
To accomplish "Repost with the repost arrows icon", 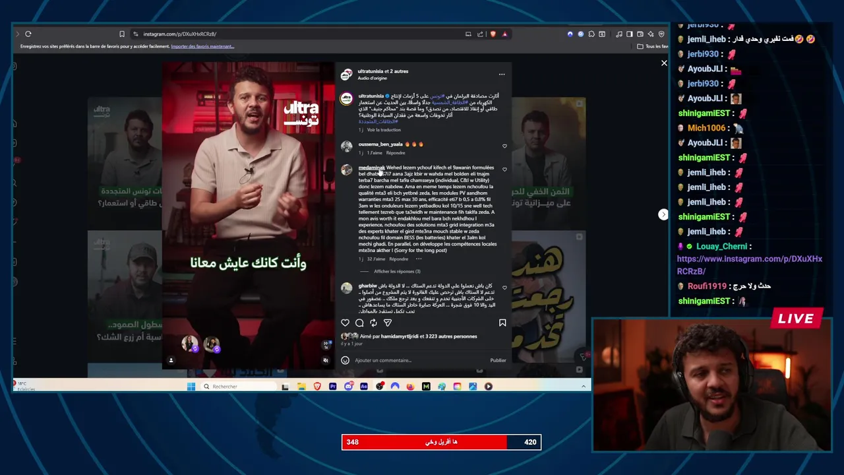I will [x=373, y=323].
